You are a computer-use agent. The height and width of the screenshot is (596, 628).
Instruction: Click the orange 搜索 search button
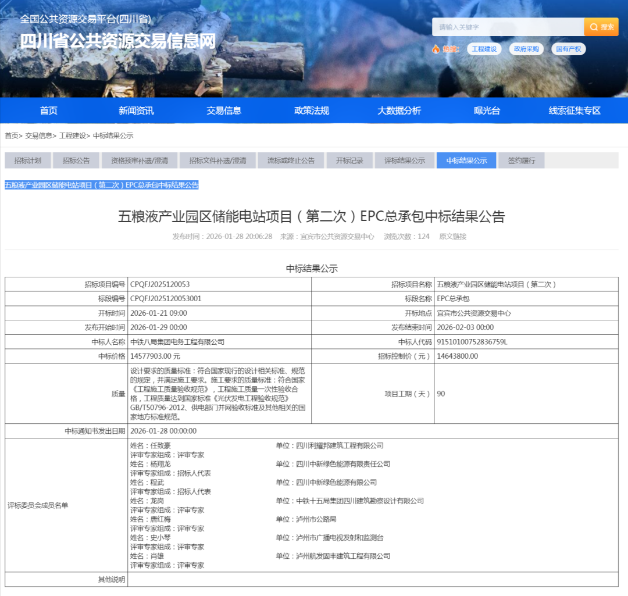pos(601,27)
